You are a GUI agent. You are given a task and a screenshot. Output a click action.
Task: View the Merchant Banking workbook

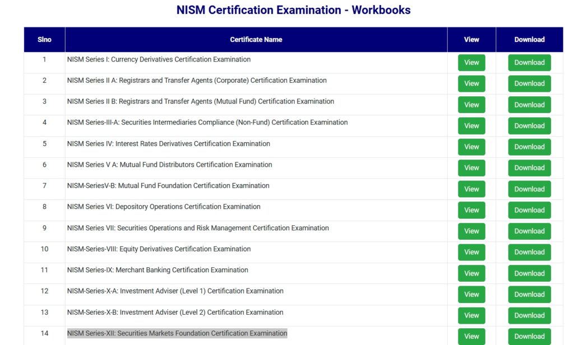(x=471, y=273)
